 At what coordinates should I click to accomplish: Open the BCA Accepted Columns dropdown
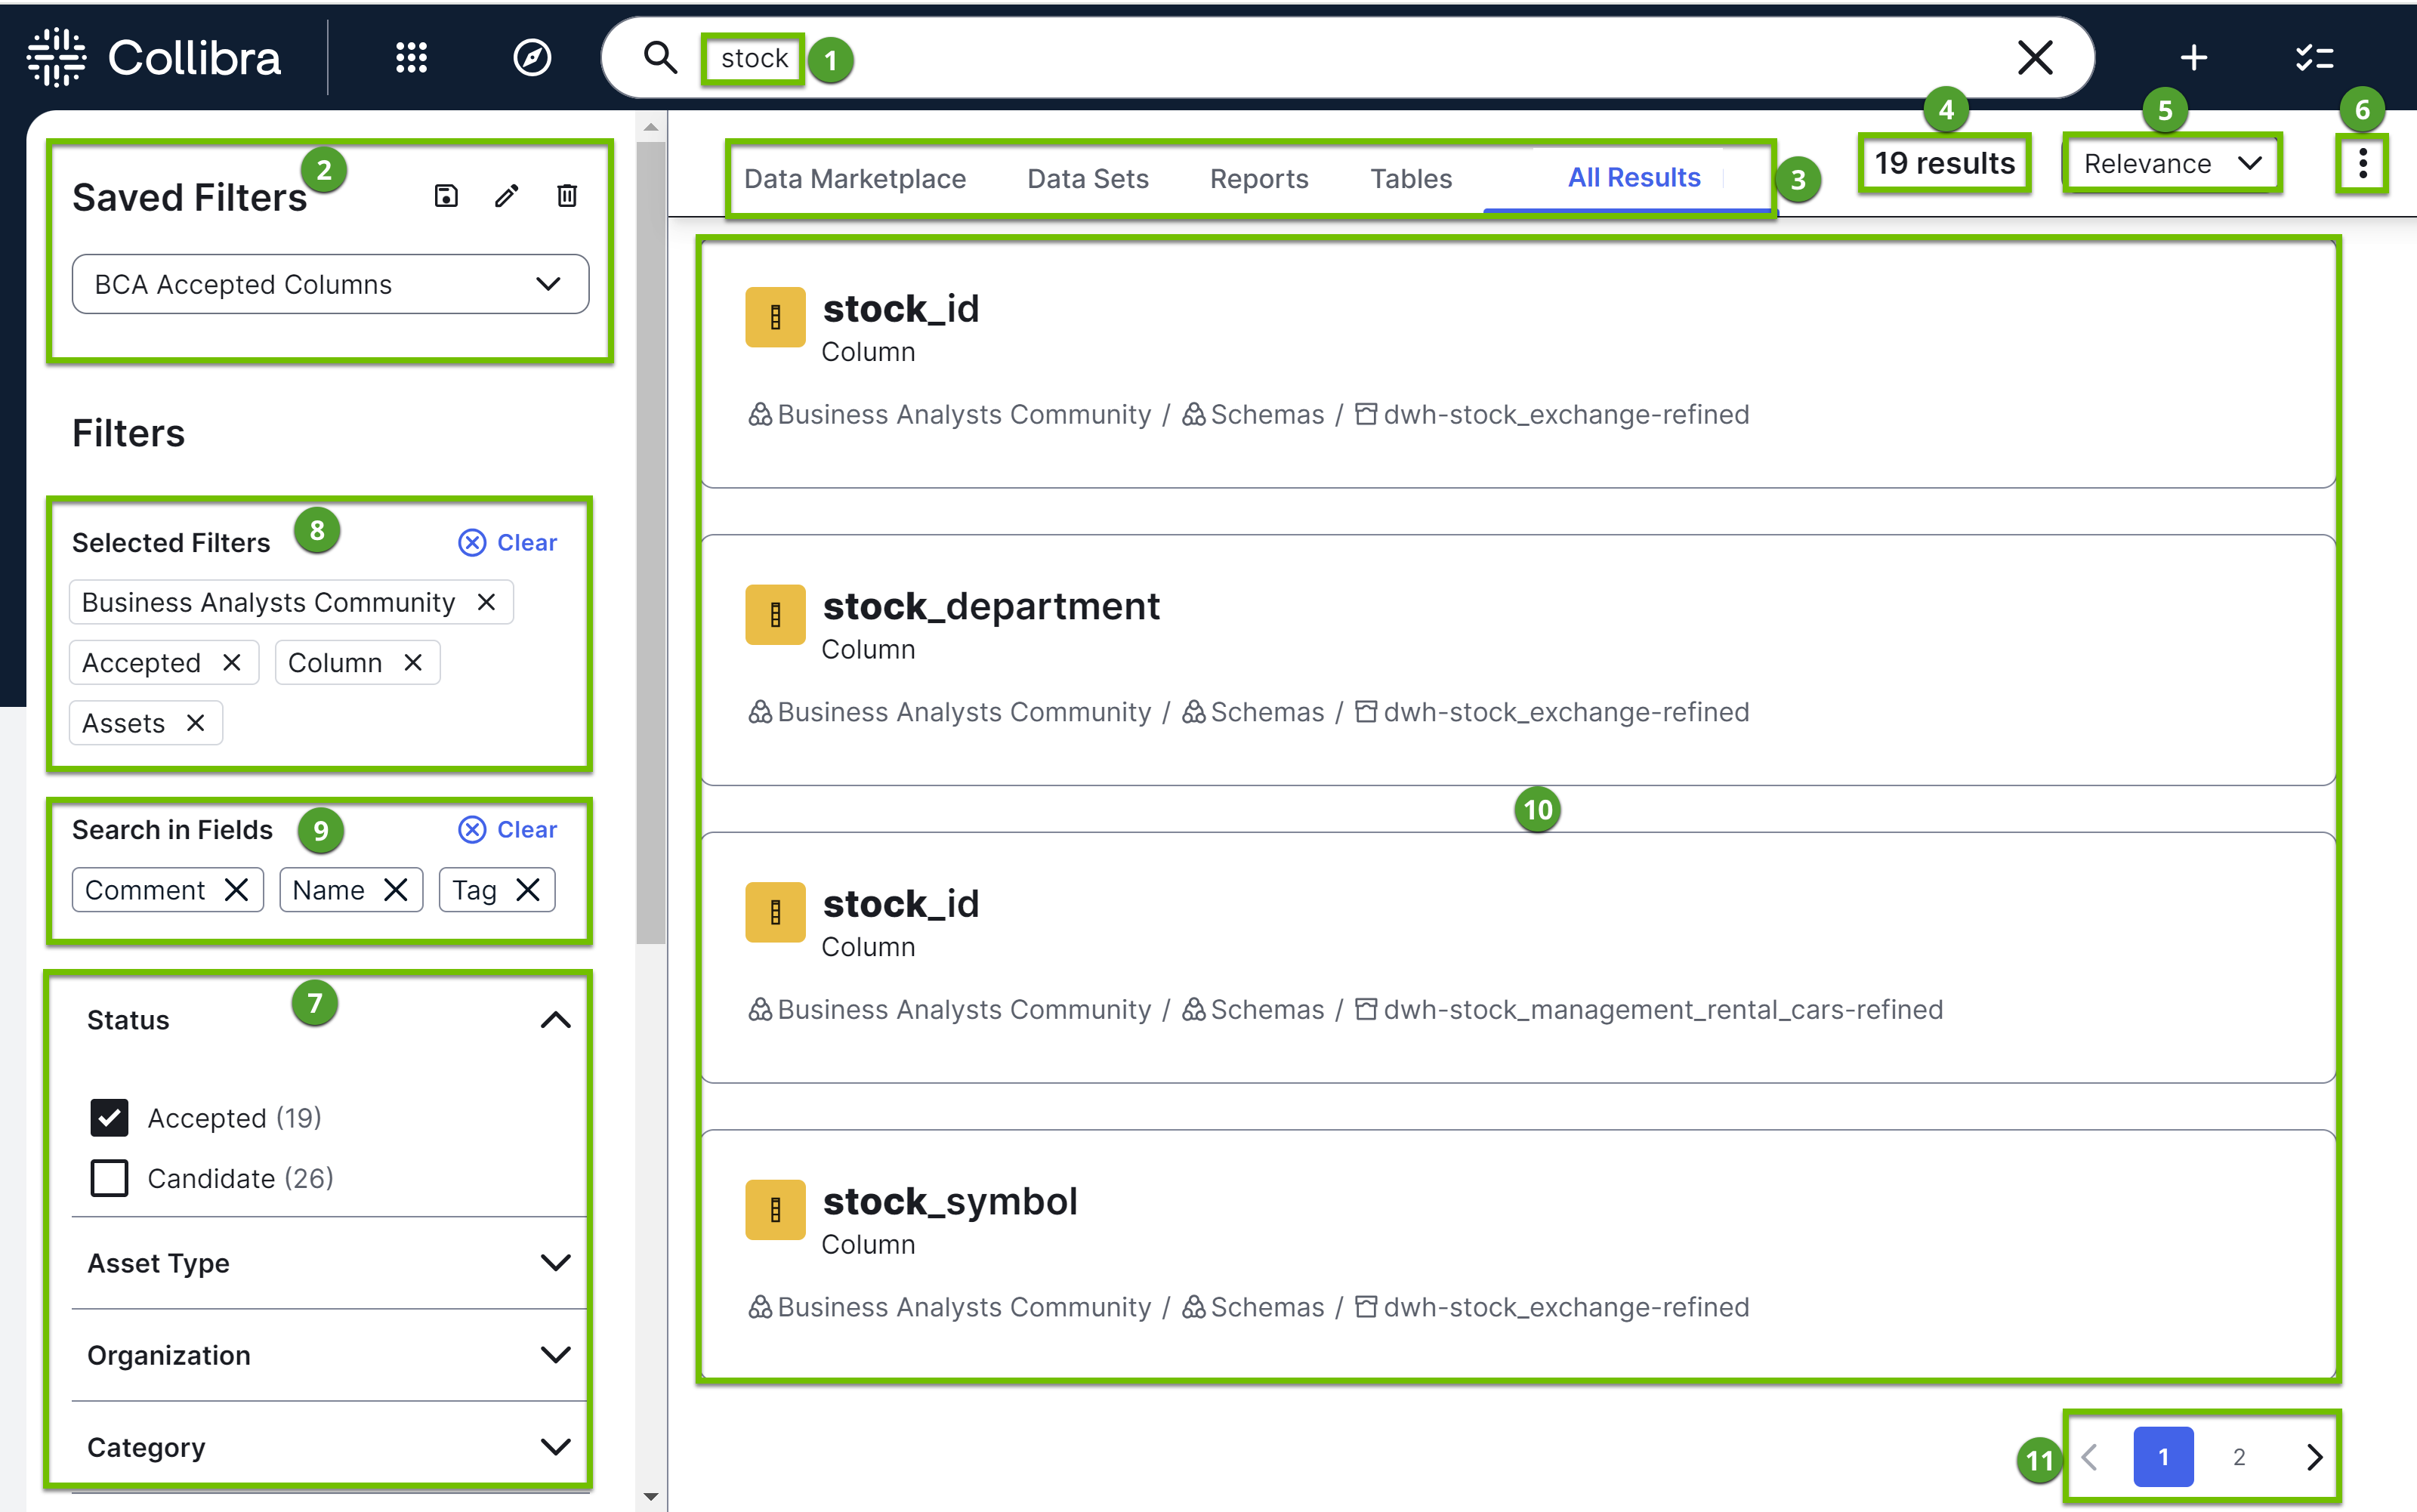(x=330, y=285)
